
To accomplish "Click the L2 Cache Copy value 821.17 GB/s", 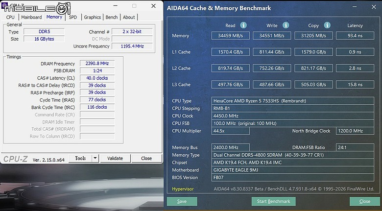I will [313, 68].
